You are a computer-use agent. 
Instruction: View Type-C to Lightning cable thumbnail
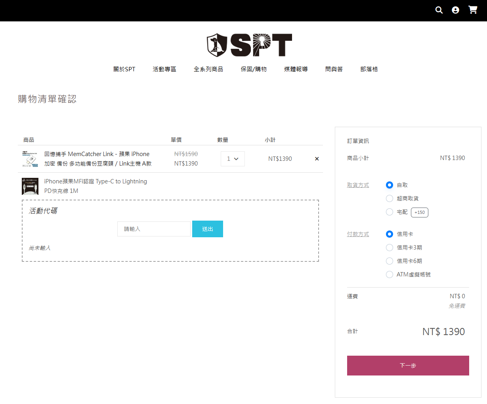pyautogui.click(x=30, y=186)
